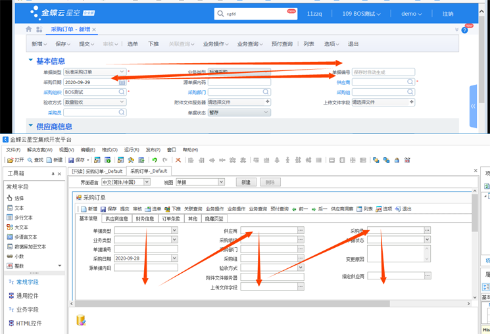
Task: Open the 业务字段 toolbox category
Action: (24, 309)
